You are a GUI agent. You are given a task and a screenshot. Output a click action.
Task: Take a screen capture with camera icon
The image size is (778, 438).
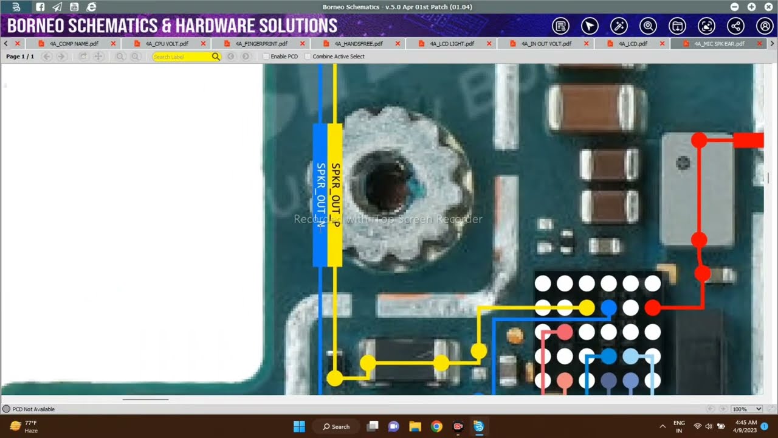coord(706,26)
